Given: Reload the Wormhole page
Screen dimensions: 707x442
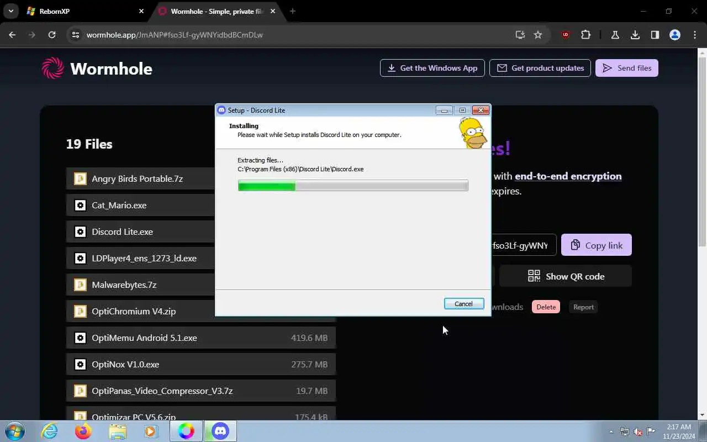Looking at the screenshot, I should click(x=51, y=35).
